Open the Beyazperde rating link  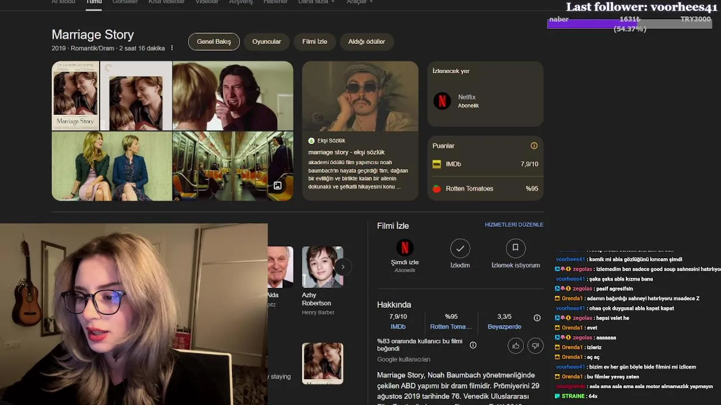(504, 327)
